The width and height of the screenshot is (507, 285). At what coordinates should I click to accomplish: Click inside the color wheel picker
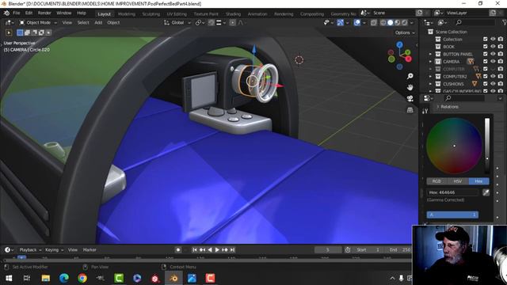[454, 146]
